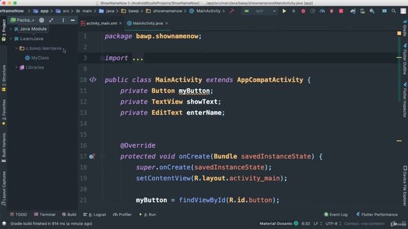Click the yellow warning stripe marker in editor scrollbar

(x=399, y=141)
